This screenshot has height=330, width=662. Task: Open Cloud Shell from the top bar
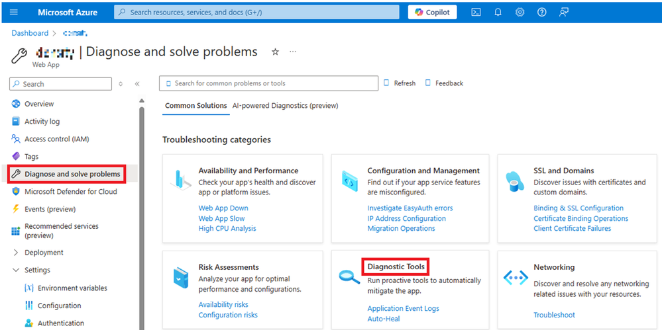pyautogui.click(x=476, y=12)
